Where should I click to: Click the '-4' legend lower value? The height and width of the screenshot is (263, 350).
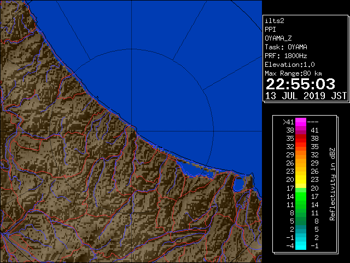pyautogui.click(x=290, y=246)
